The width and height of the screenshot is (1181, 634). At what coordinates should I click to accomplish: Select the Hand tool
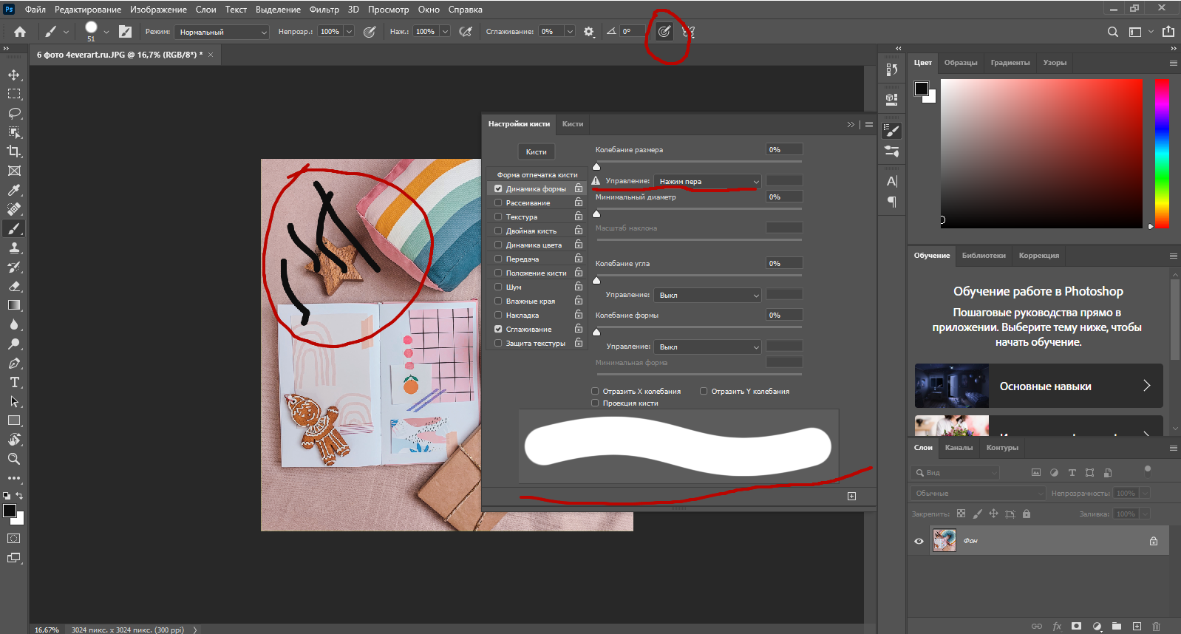[14, 440]
